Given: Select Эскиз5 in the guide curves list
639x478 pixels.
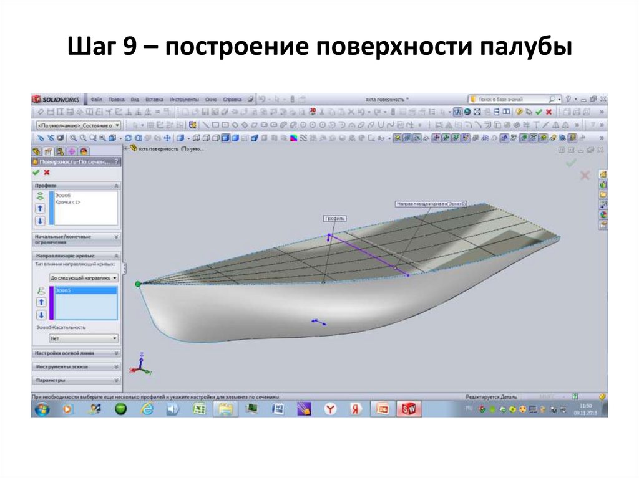Looking at the screenshot, I should tap(85, 290).
